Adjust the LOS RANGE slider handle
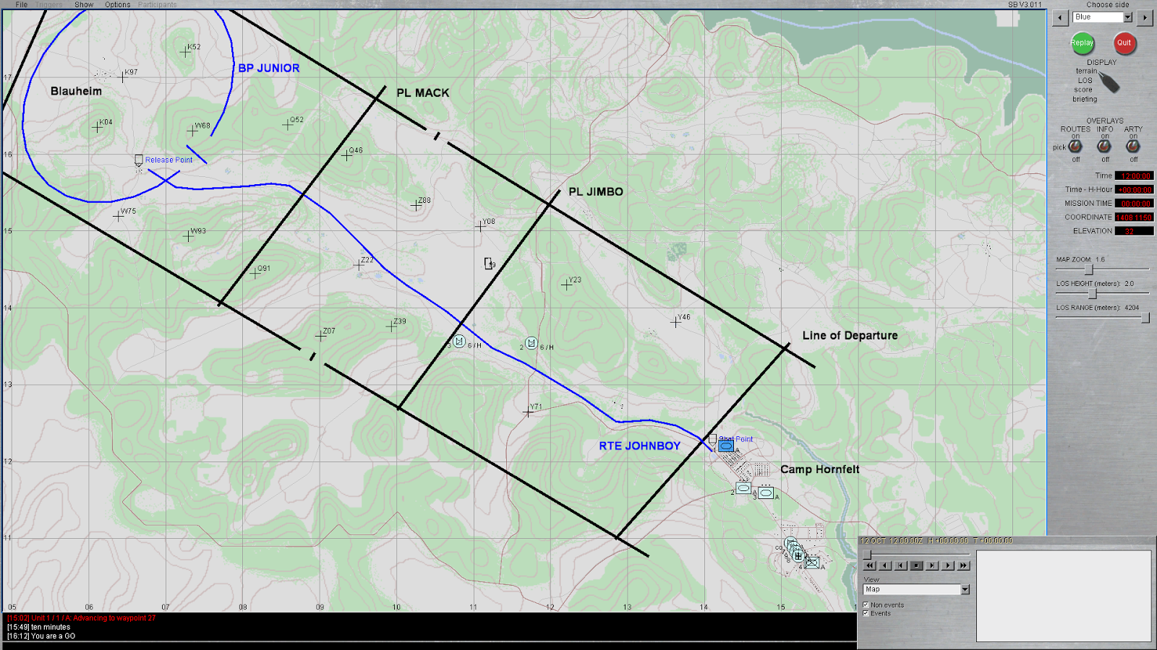The height and width of the screenshot is (650, 1157). pyautogui.click(x=1145, y=318)
